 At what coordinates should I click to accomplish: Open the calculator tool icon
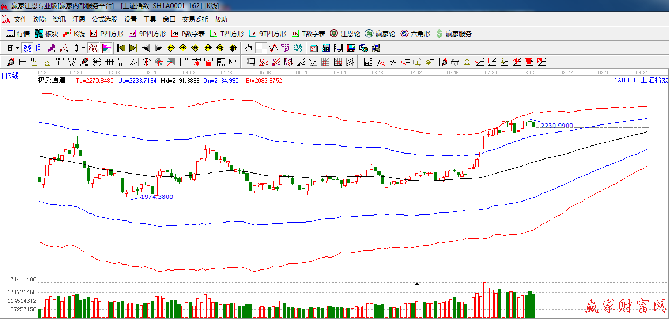coord(326,48)
